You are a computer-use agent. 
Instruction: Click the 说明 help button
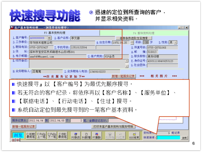(184, 138)
